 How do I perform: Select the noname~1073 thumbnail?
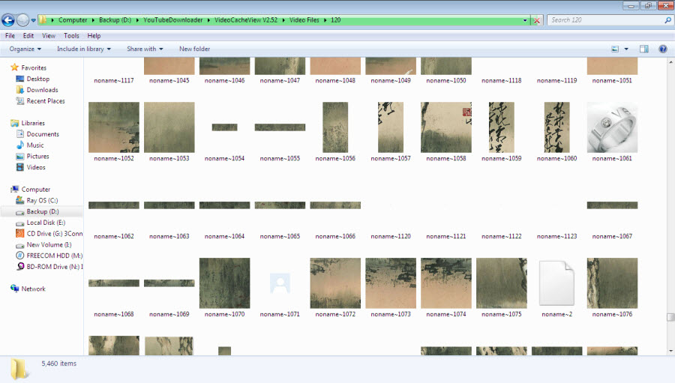click(x=391, y=283)
